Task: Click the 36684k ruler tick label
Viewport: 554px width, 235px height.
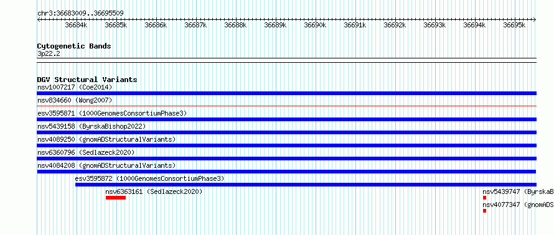Action: point(77,25)
